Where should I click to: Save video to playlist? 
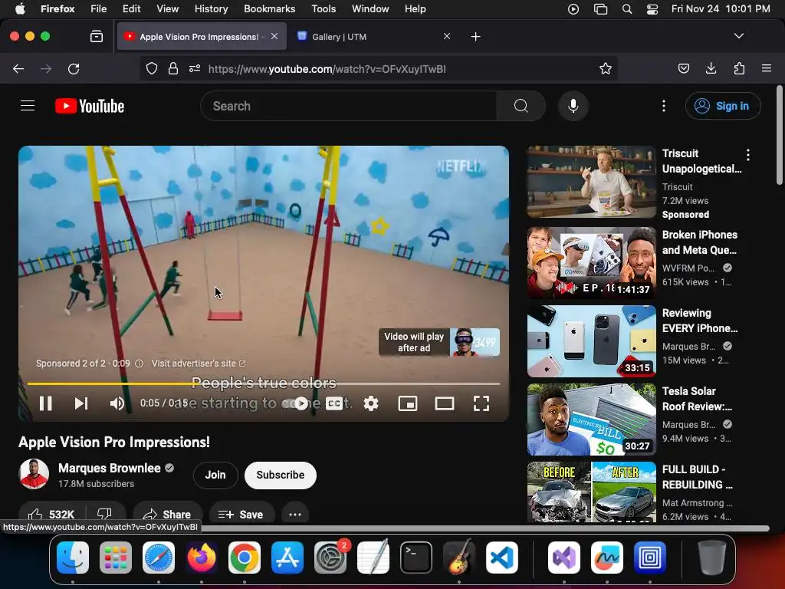pos(241,514)
